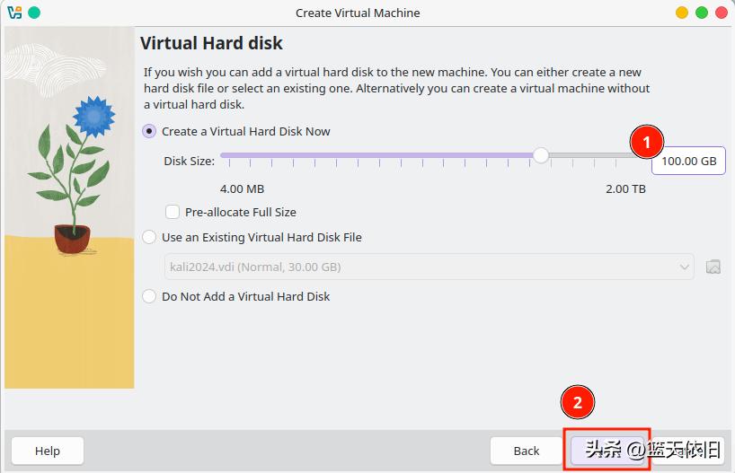Click the dialog button at far bottom-right

(x=692, y=451)
